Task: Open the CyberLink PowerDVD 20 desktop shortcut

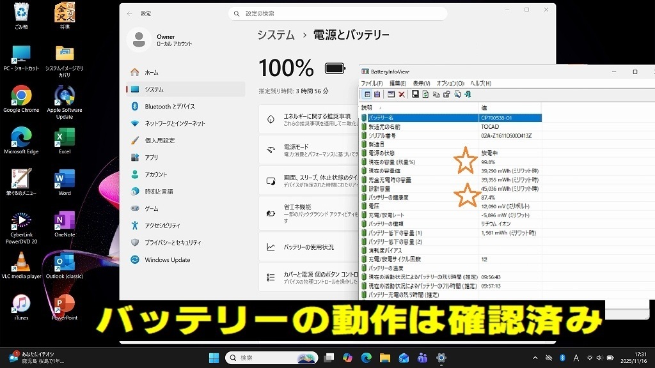Action: coord(21,224)
